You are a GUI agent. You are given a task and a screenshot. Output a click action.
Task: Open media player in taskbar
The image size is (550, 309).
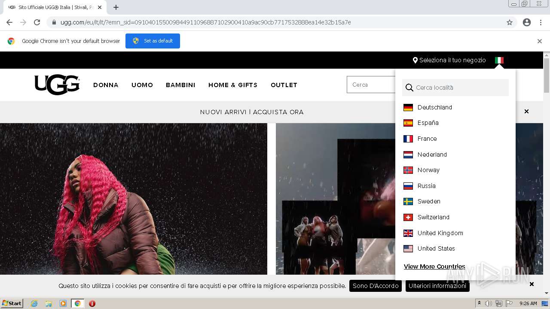pyautogui.click(x=63, y=303)
